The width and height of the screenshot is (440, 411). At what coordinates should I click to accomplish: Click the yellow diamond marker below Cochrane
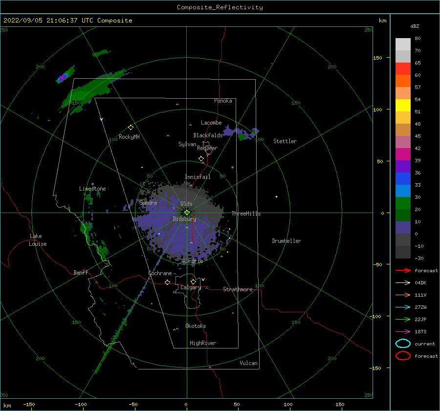pyautogui.click(x=167, y=282)
